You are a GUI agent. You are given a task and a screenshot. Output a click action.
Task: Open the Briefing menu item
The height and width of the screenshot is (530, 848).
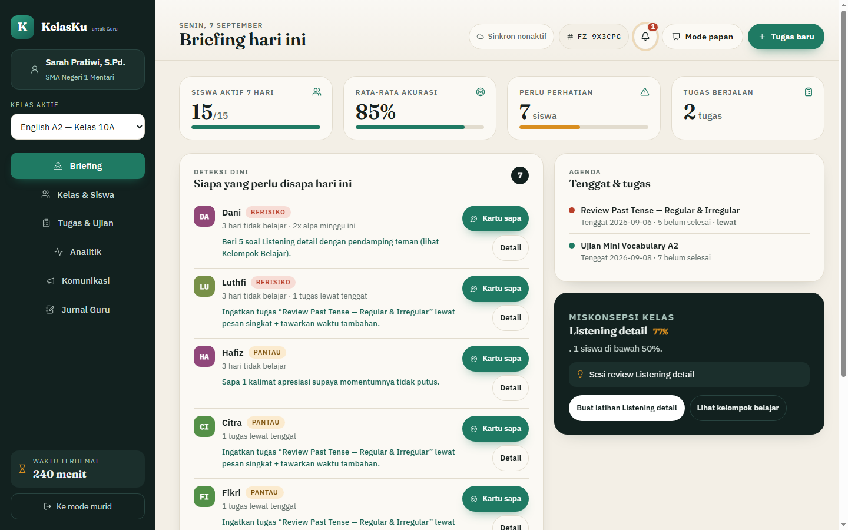[x=78, y=166]
